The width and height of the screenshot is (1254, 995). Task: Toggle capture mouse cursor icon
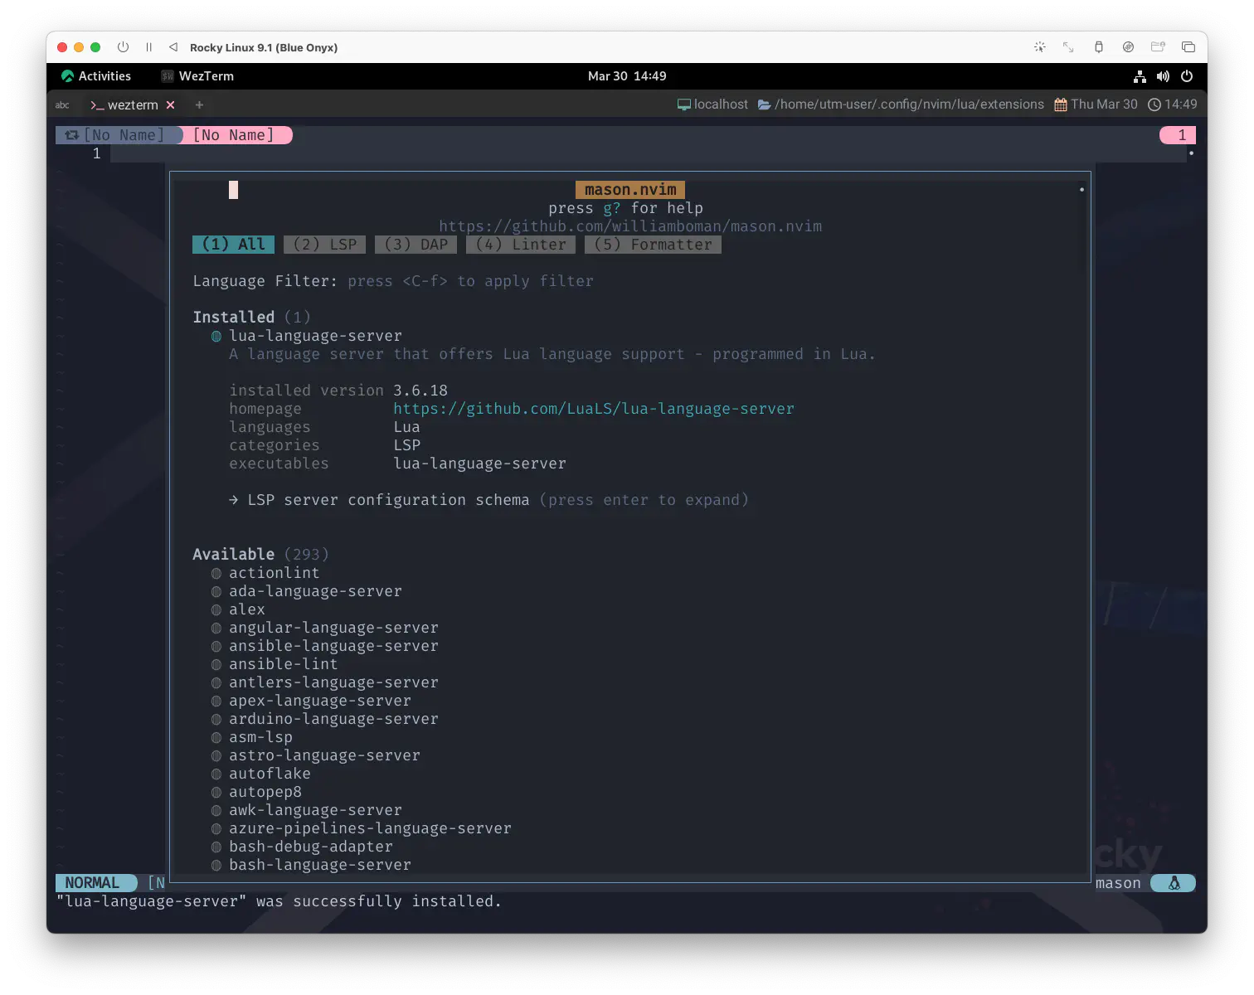(1039, 47)
